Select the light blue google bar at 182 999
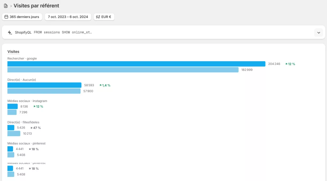The image size is (327, 181). coord(123,70)
